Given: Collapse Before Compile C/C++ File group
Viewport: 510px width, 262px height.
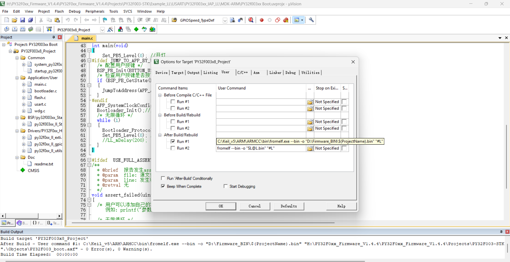Looking at the screenshot, I should 160,95.
